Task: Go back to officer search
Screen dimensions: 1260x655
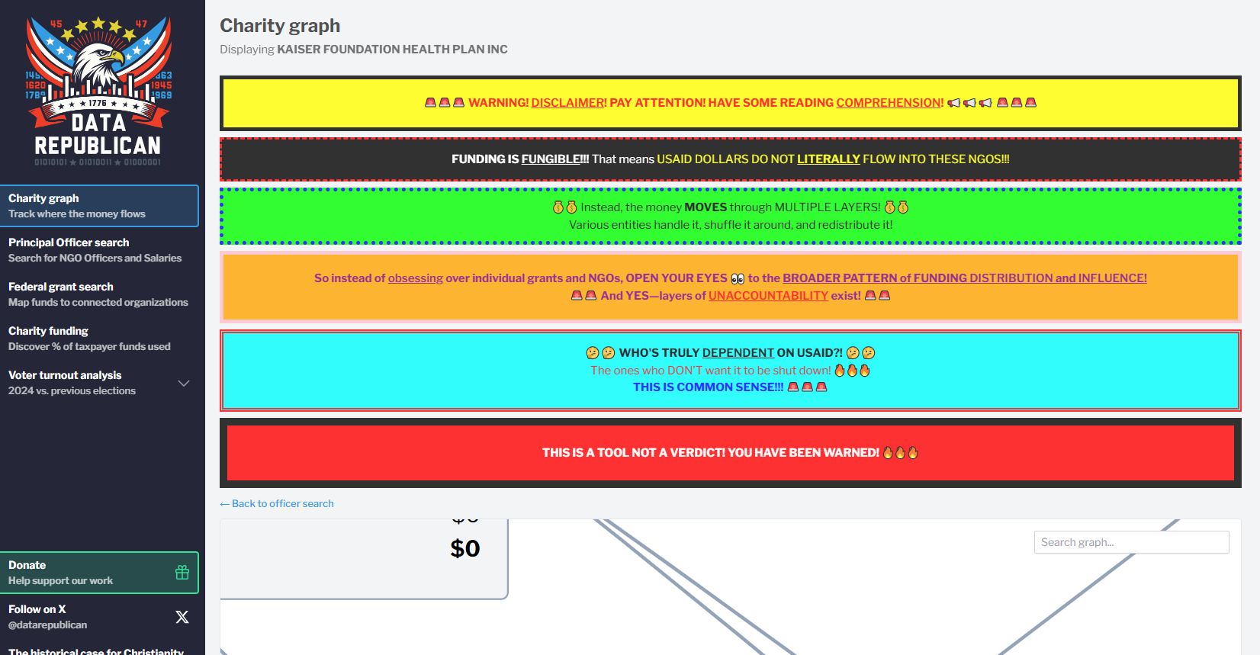Action: click(x=277, y=504)
